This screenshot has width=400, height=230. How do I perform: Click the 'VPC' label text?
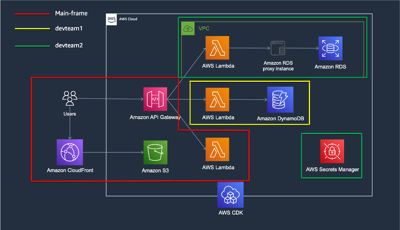point(204,28)
